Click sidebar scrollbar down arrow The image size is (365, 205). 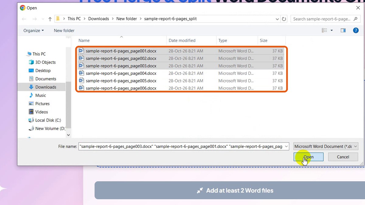pos(68,135)
